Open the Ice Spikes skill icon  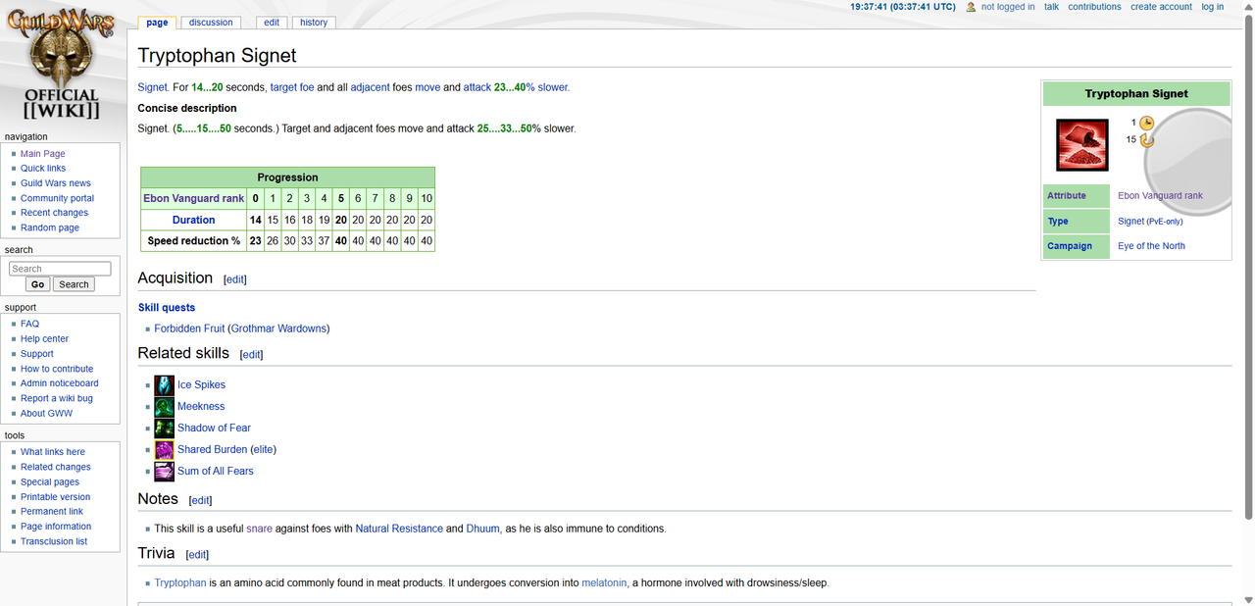tap(165, 385)
